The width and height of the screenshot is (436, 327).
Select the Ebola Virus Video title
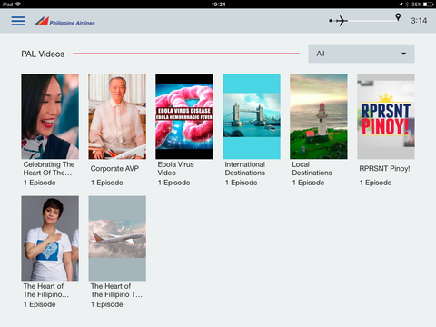point(175,169)
